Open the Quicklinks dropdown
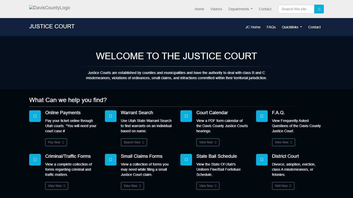Viewport: 353px width, 198px height. point(291,27)
